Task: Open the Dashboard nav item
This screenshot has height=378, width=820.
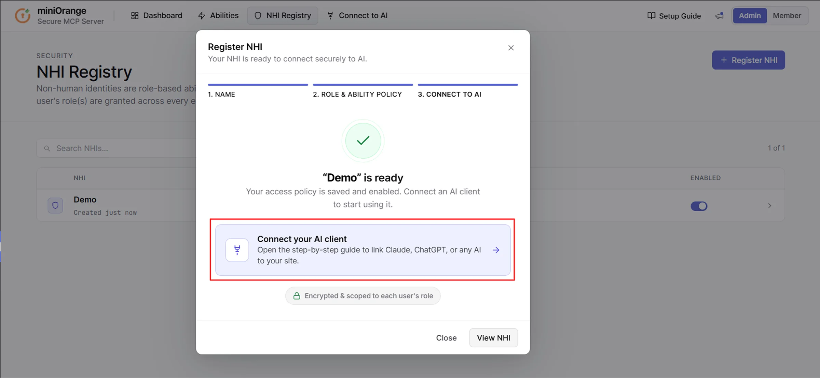Action: click(x=156, y=16)
